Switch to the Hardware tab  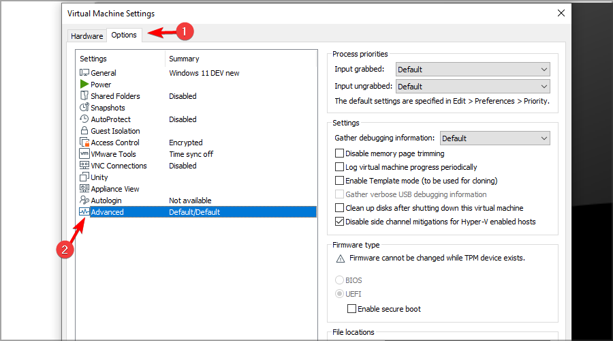(87, 36)
